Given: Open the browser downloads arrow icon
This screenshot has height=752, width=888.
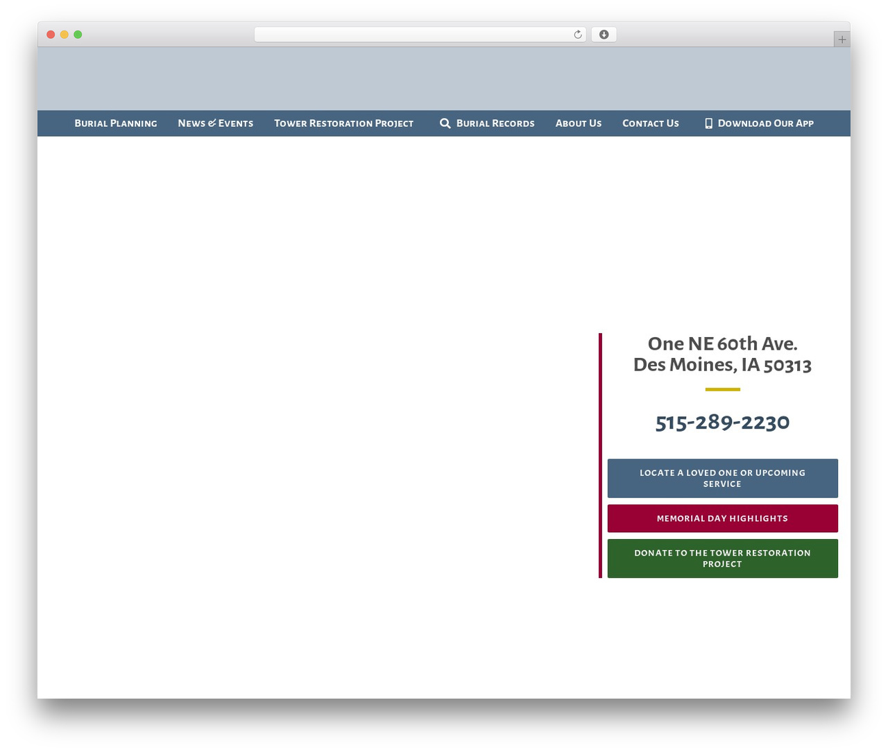Looking at the screenshot, I should click(x=604, y=35).
